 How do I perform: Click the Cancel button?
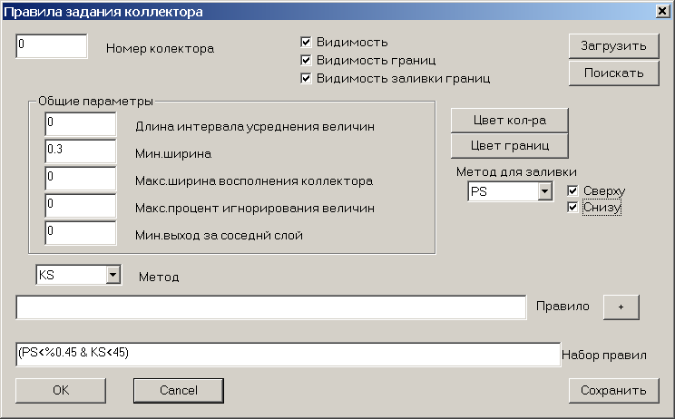tap(179, 391)
